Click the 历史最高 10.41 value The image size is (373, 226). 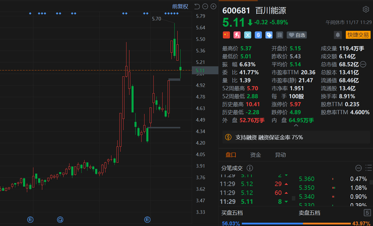[x=253, y=104]
